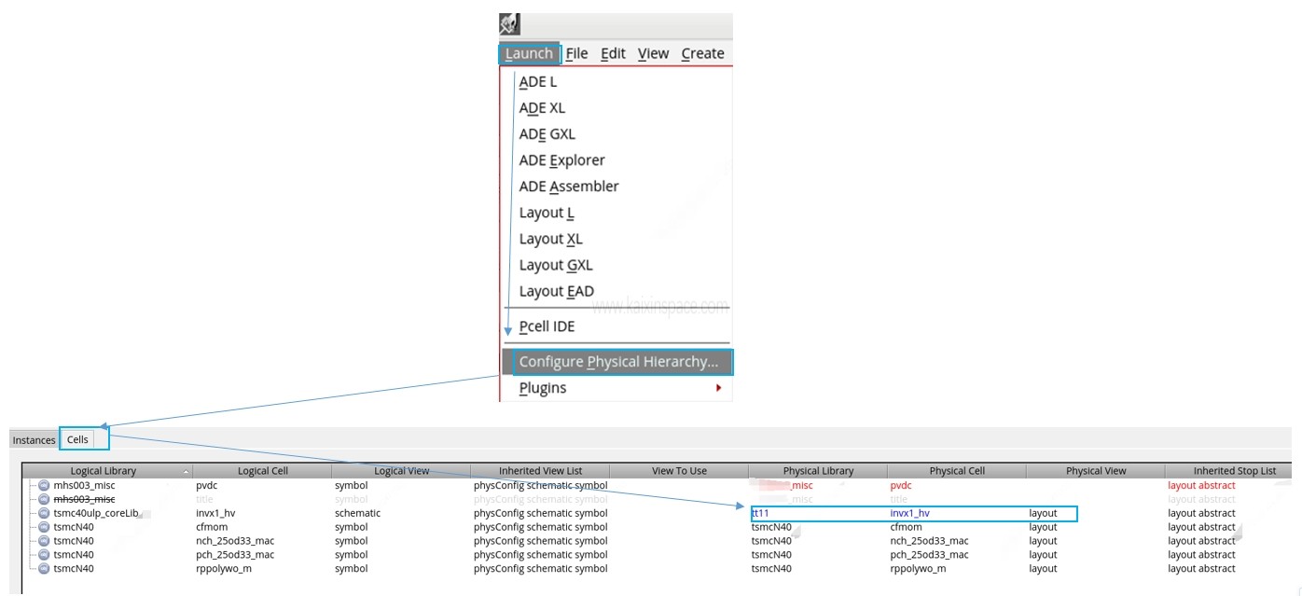
Task: Select the Layout XL menu entry
Action: coord(550,239)
